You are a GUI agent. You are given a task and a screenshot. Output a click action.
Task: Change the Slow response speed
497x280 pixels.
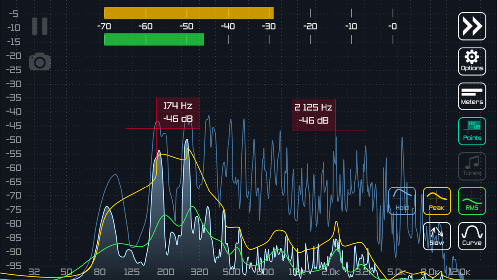[437, 236]
